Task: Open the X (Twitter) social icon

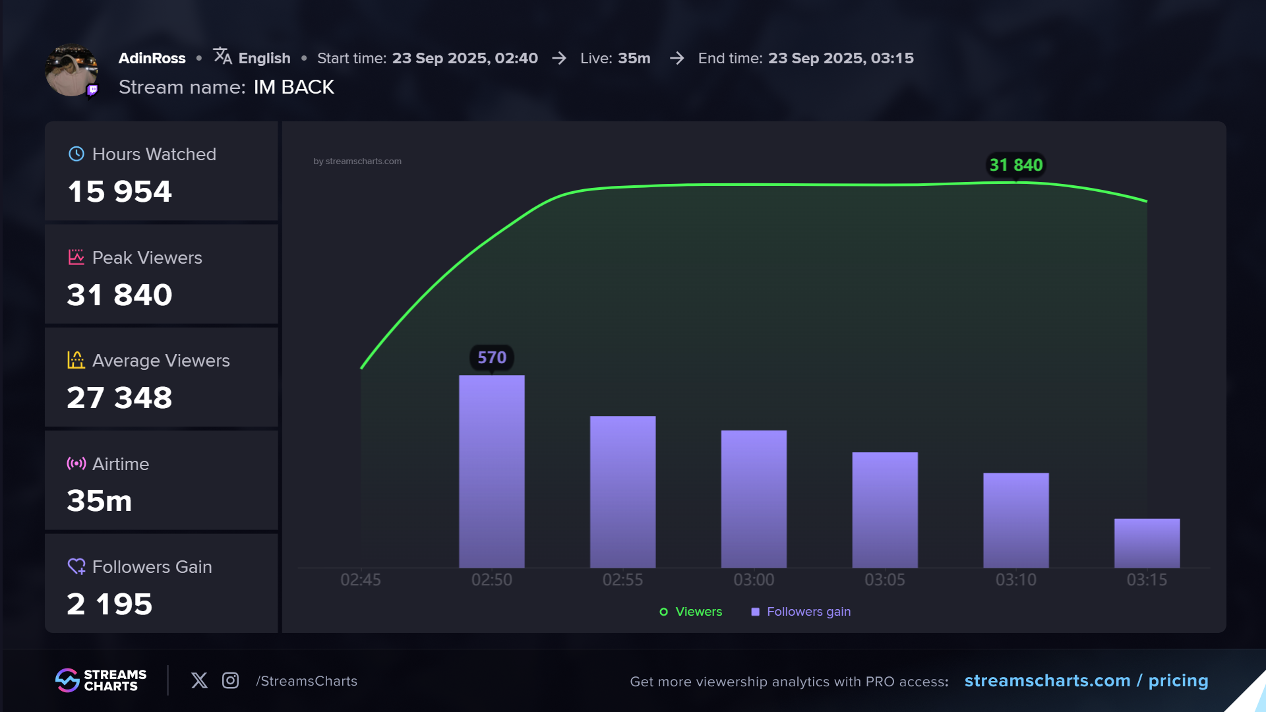Action: click(199, 680)
